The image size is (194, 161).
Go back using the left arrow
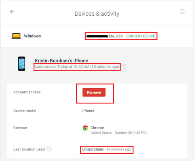pyautogui.click(x=12, y=12)
